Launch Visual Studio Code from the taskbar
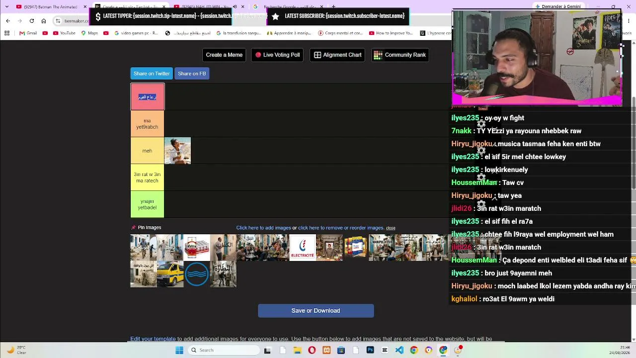 399,350
